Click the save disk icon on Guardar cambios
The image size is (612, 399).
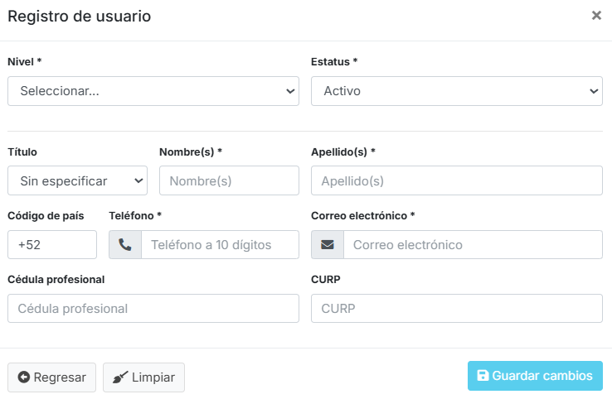[x=483, y=376]
